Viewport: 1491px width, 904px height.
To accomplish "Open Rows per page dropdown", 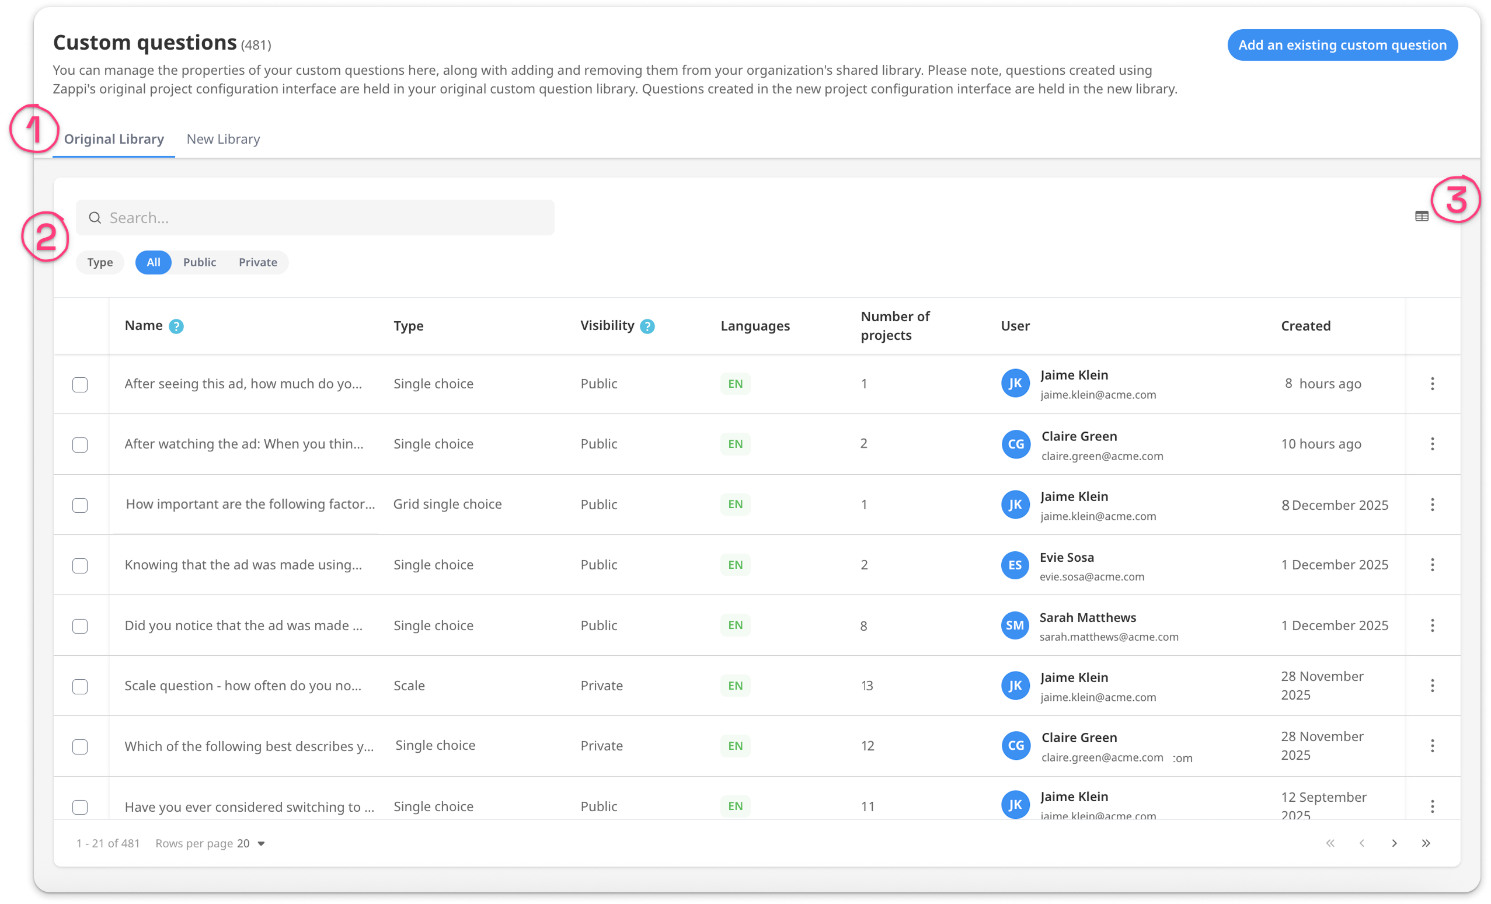I will (252, 843).
